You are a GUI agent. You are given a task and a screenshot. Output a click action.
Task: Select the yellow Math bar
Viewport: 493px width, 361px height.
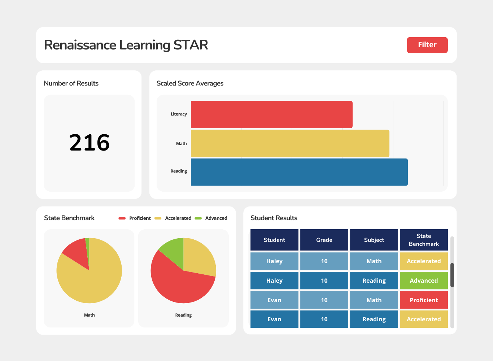point(290,143)
